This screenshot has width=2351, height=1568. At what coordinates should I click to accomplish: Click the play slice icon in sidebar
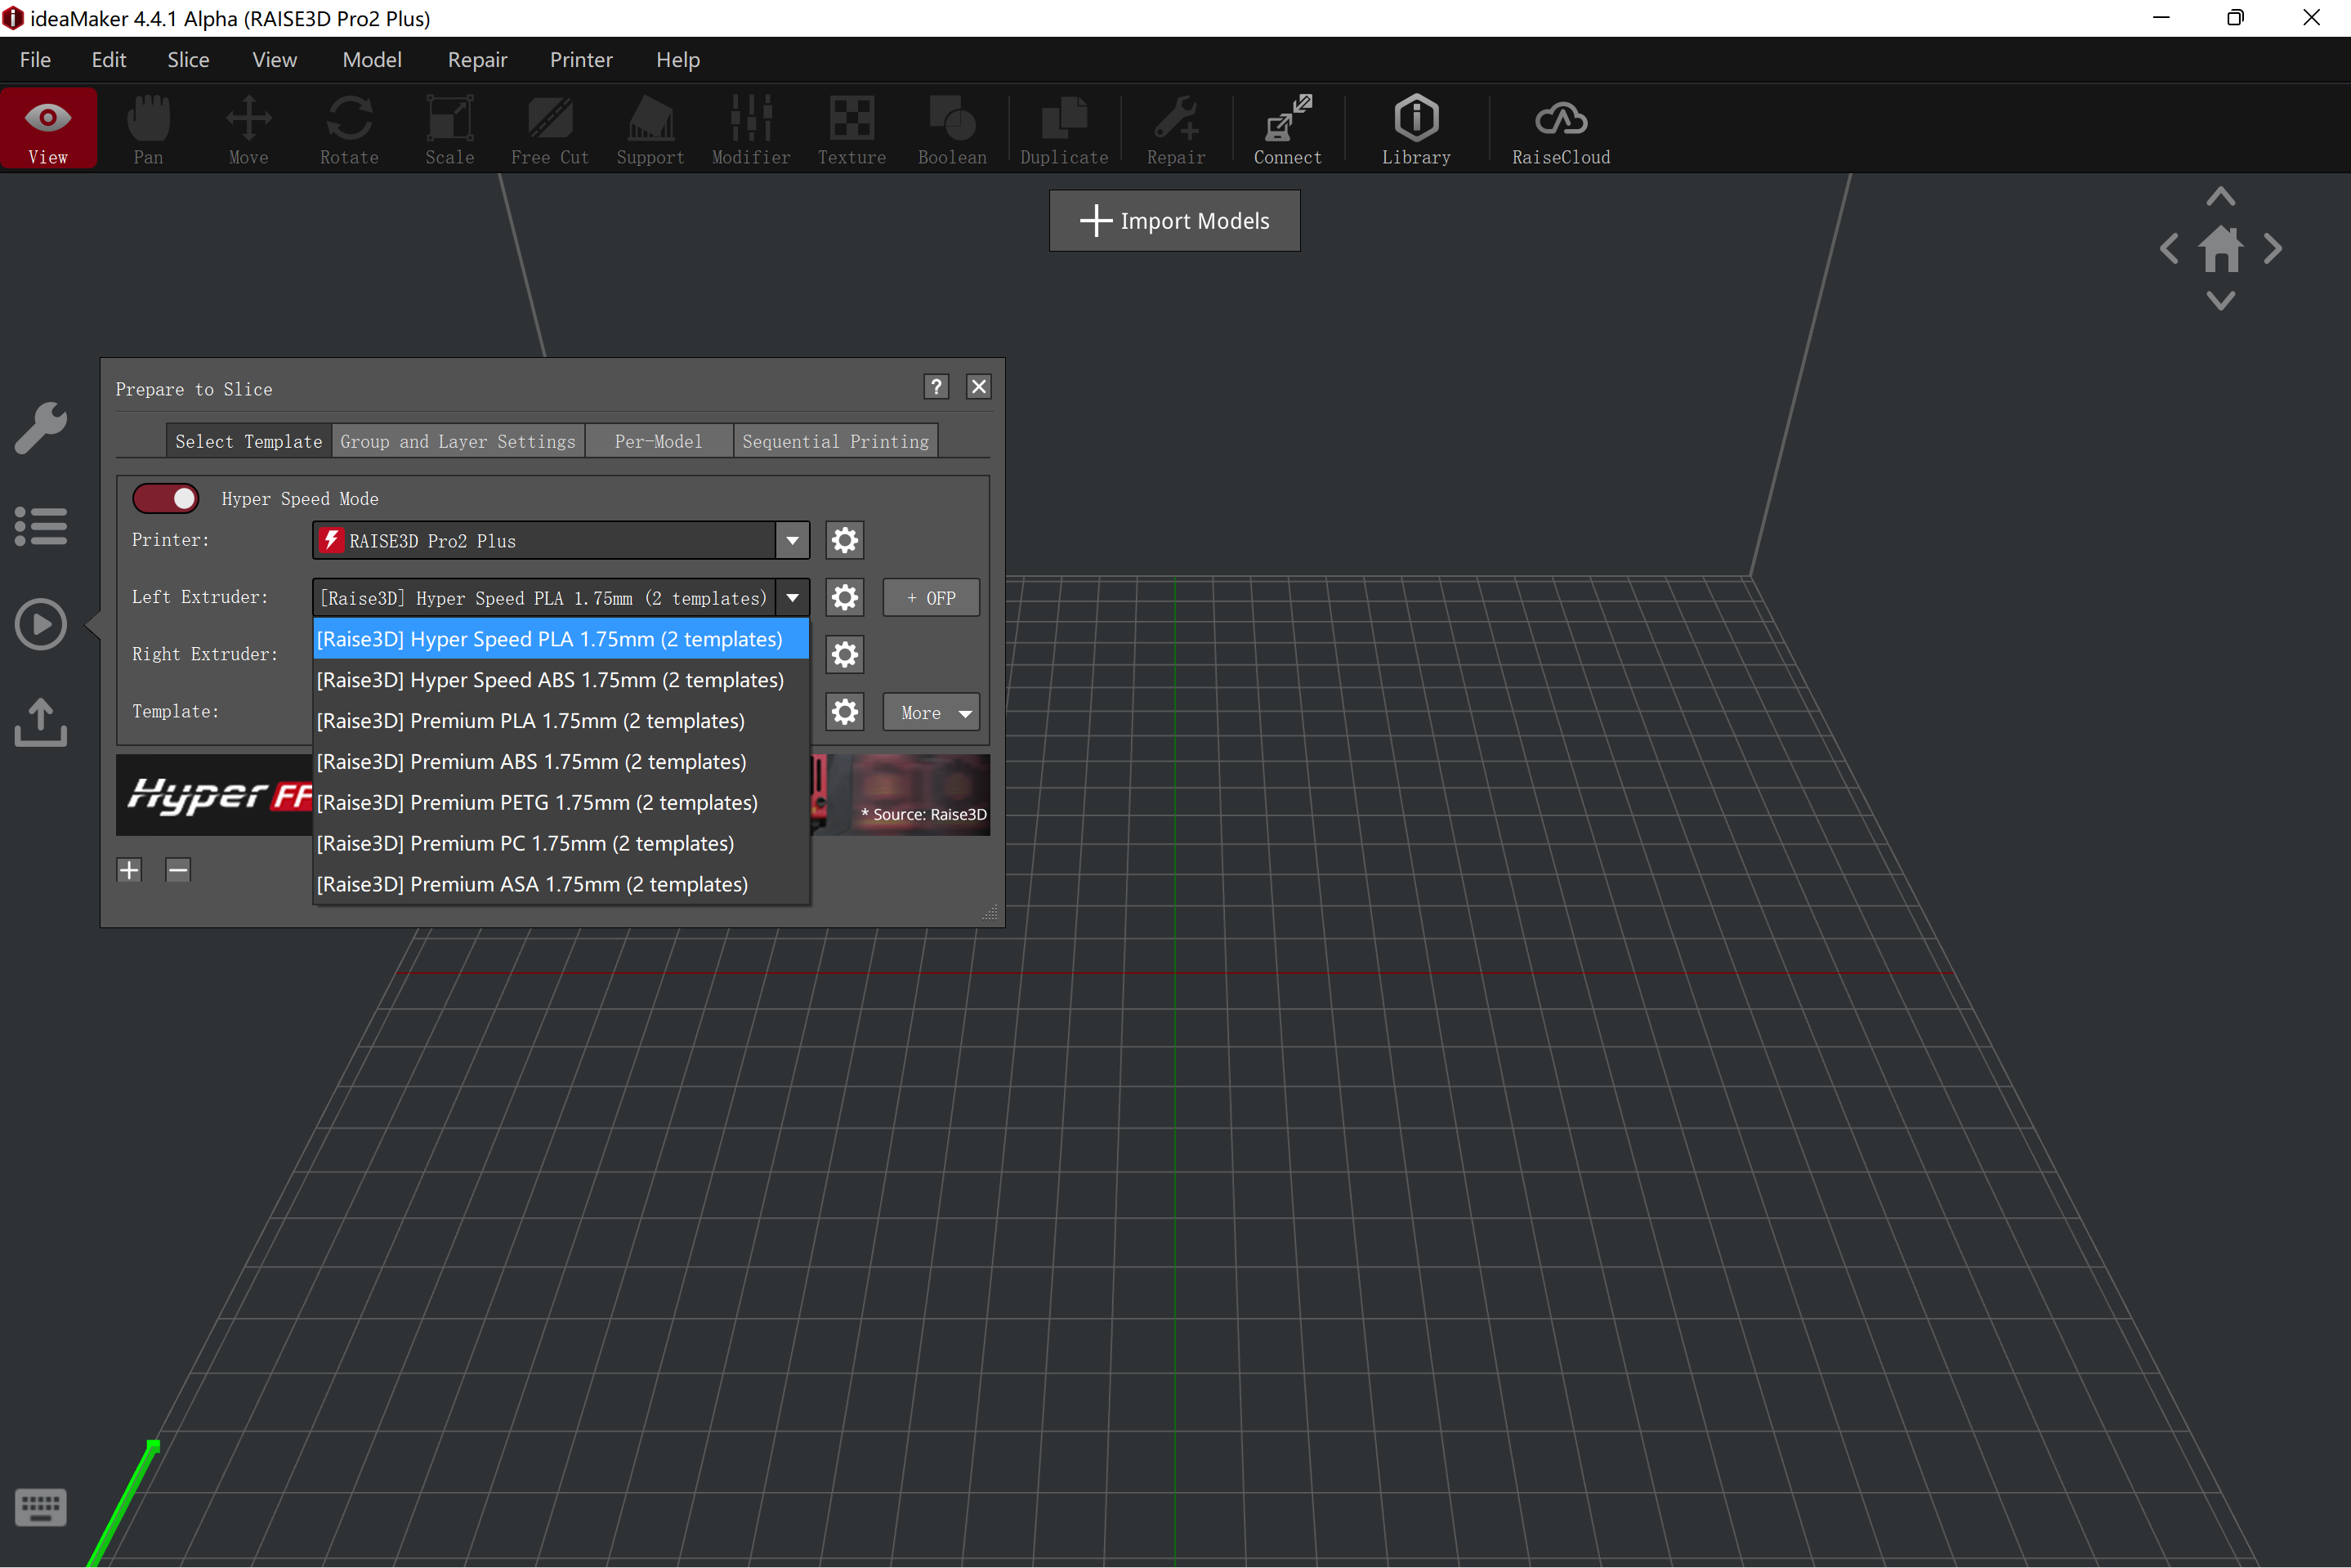41,624
